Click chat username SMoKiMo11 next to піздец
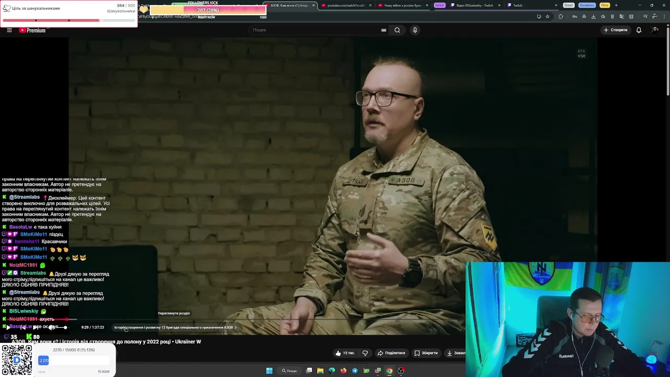 [33, 234]
